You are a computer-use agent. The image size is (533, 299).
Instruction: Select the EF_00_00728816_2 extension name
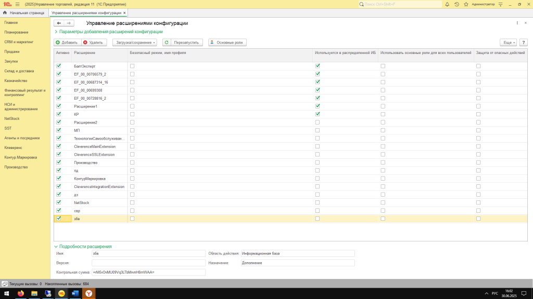pyautogui.click(x=90, y=98)
